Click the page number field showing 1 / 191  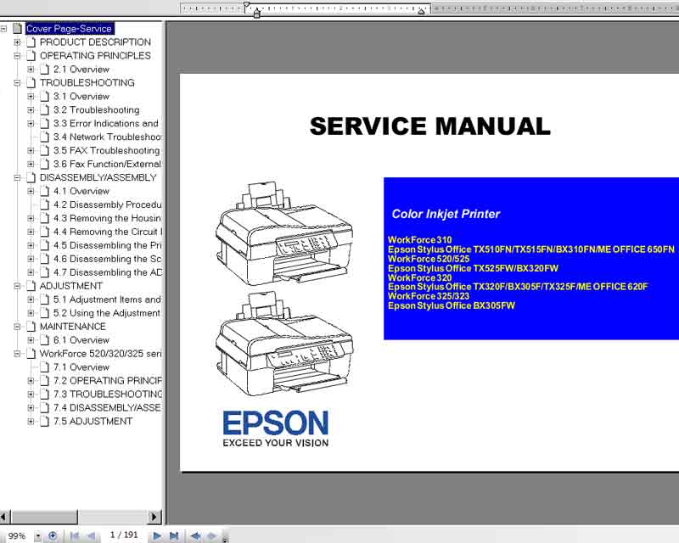(x=124, y=535)
